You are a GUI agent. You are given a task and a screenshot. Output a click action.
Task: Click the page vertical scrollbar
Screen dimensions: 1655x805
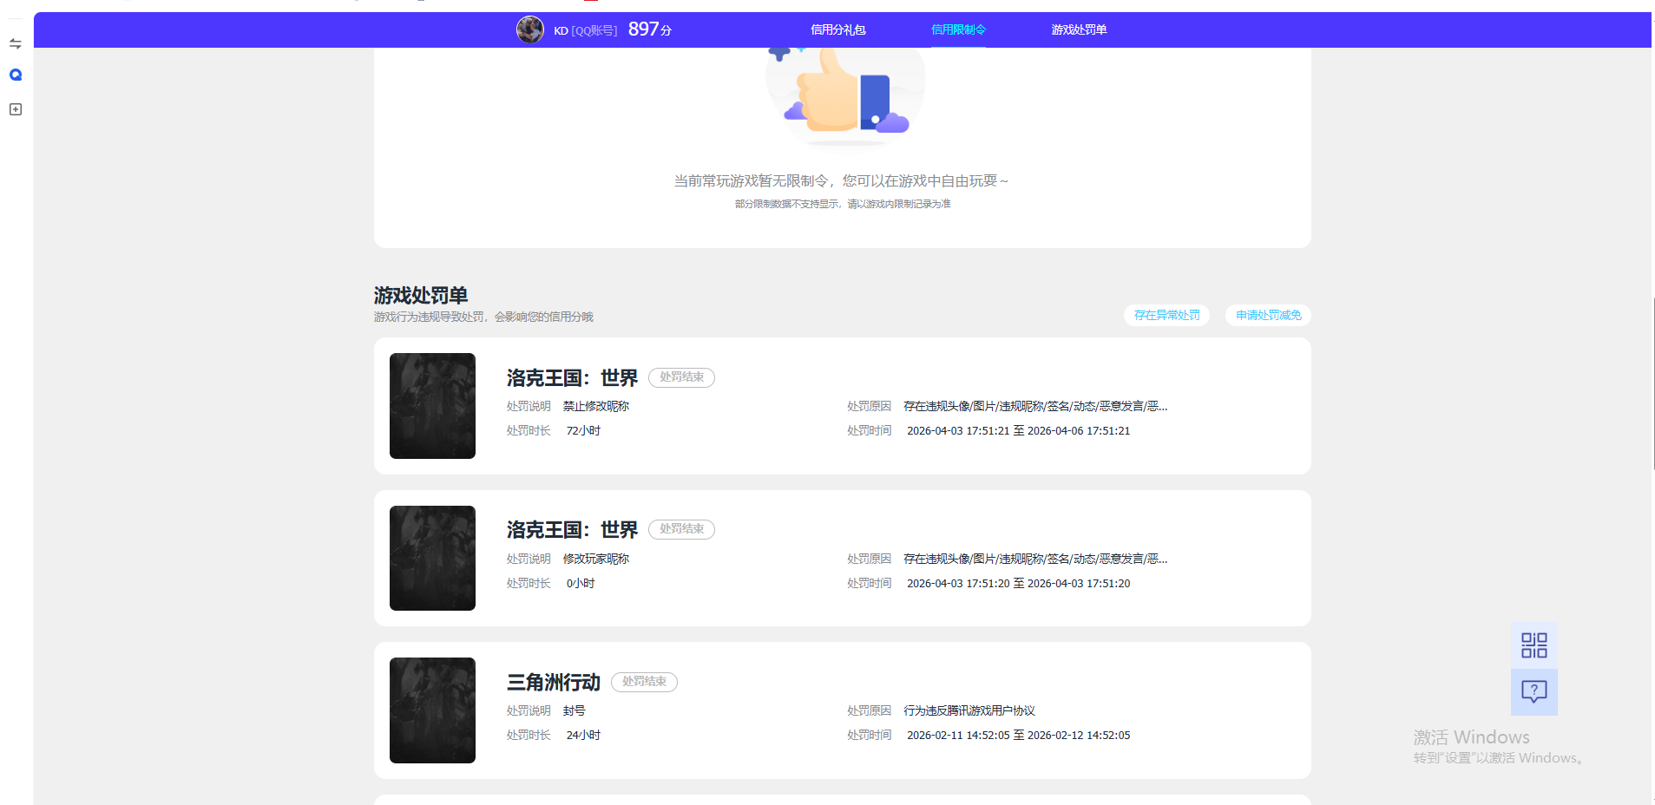[1652, 384]
